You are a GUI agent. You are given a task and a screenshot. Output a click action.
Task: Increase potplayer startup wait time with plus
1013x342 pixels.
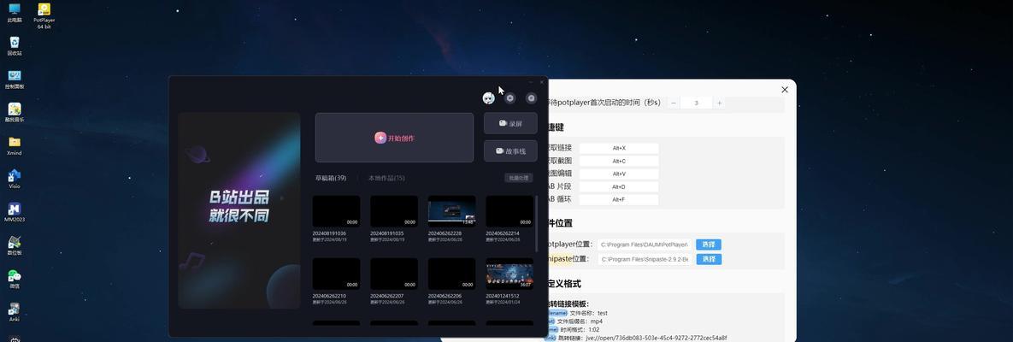[x=719, y=103]
